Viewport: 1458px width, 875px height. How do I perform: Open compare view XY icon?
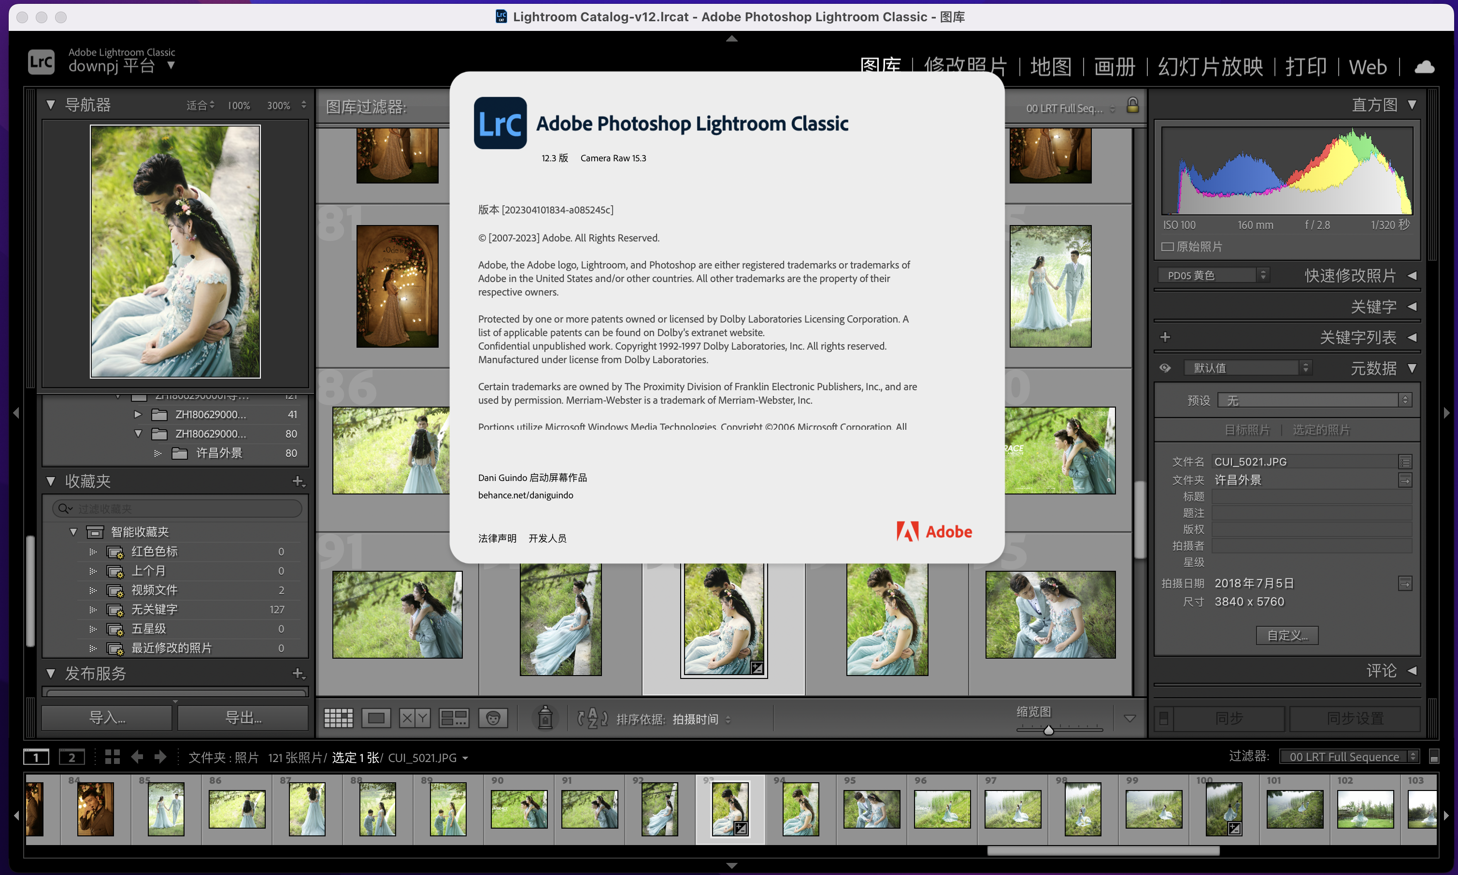(x=414, y=718)
